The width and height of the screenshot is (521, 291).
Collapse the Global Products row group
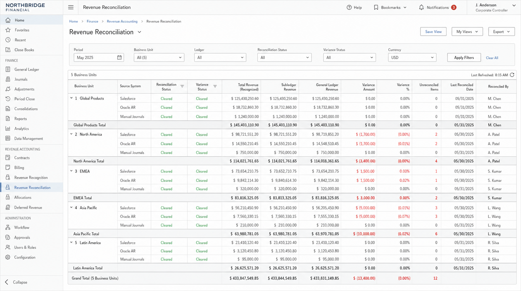point(71,98)
